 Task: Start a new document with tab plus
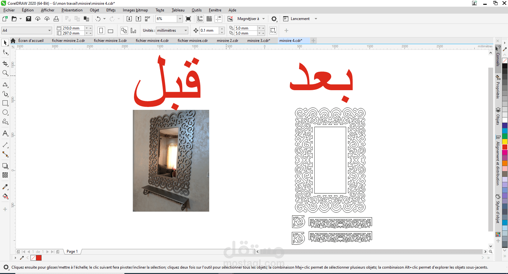(313, 41)
